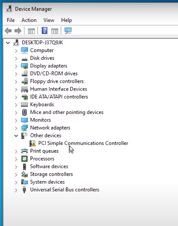The width and height of the screenshot is (178, 226).
Task: Open the Help menu
Action: (x=67, y=20)
